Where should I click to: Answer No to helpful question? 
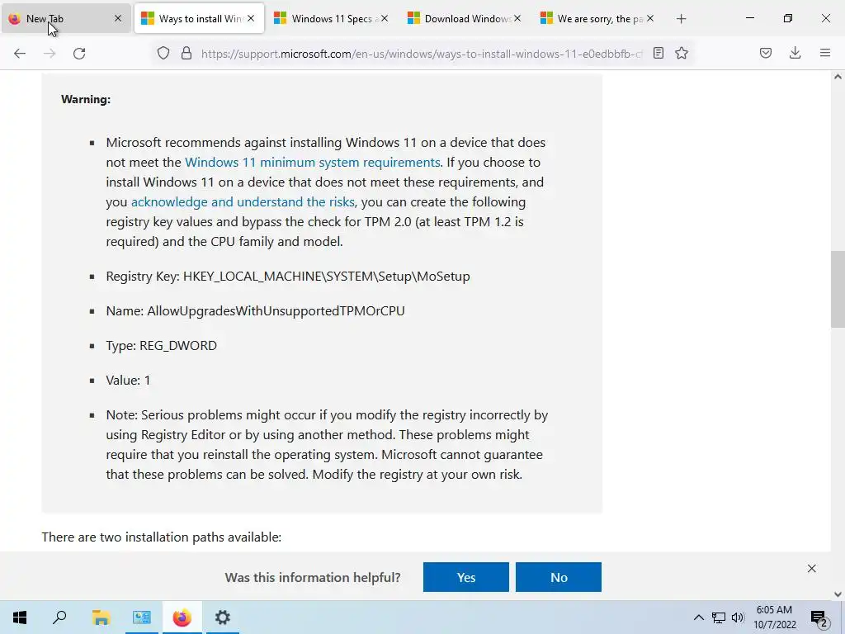pos(559,577)
